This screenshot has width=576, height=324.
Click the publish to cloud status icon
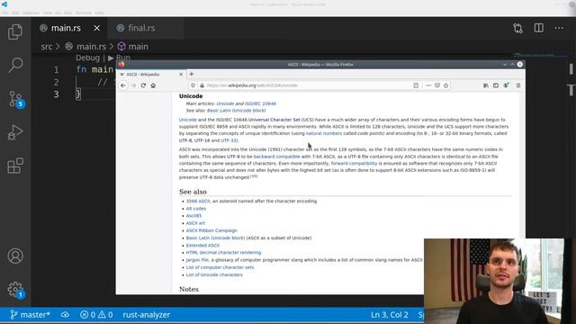click(65, 315)
